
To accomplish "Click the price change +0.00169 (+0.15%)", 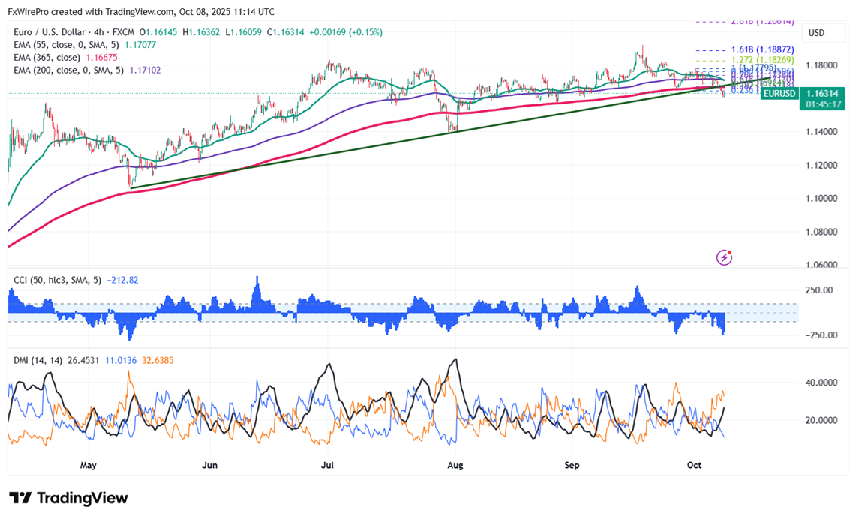I will 346,32.
